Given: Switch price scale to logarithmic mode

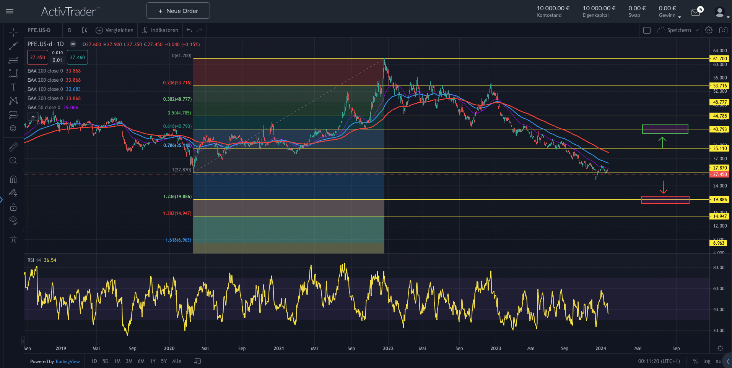Looking at the screenshot, I should (x=707, y=361).
